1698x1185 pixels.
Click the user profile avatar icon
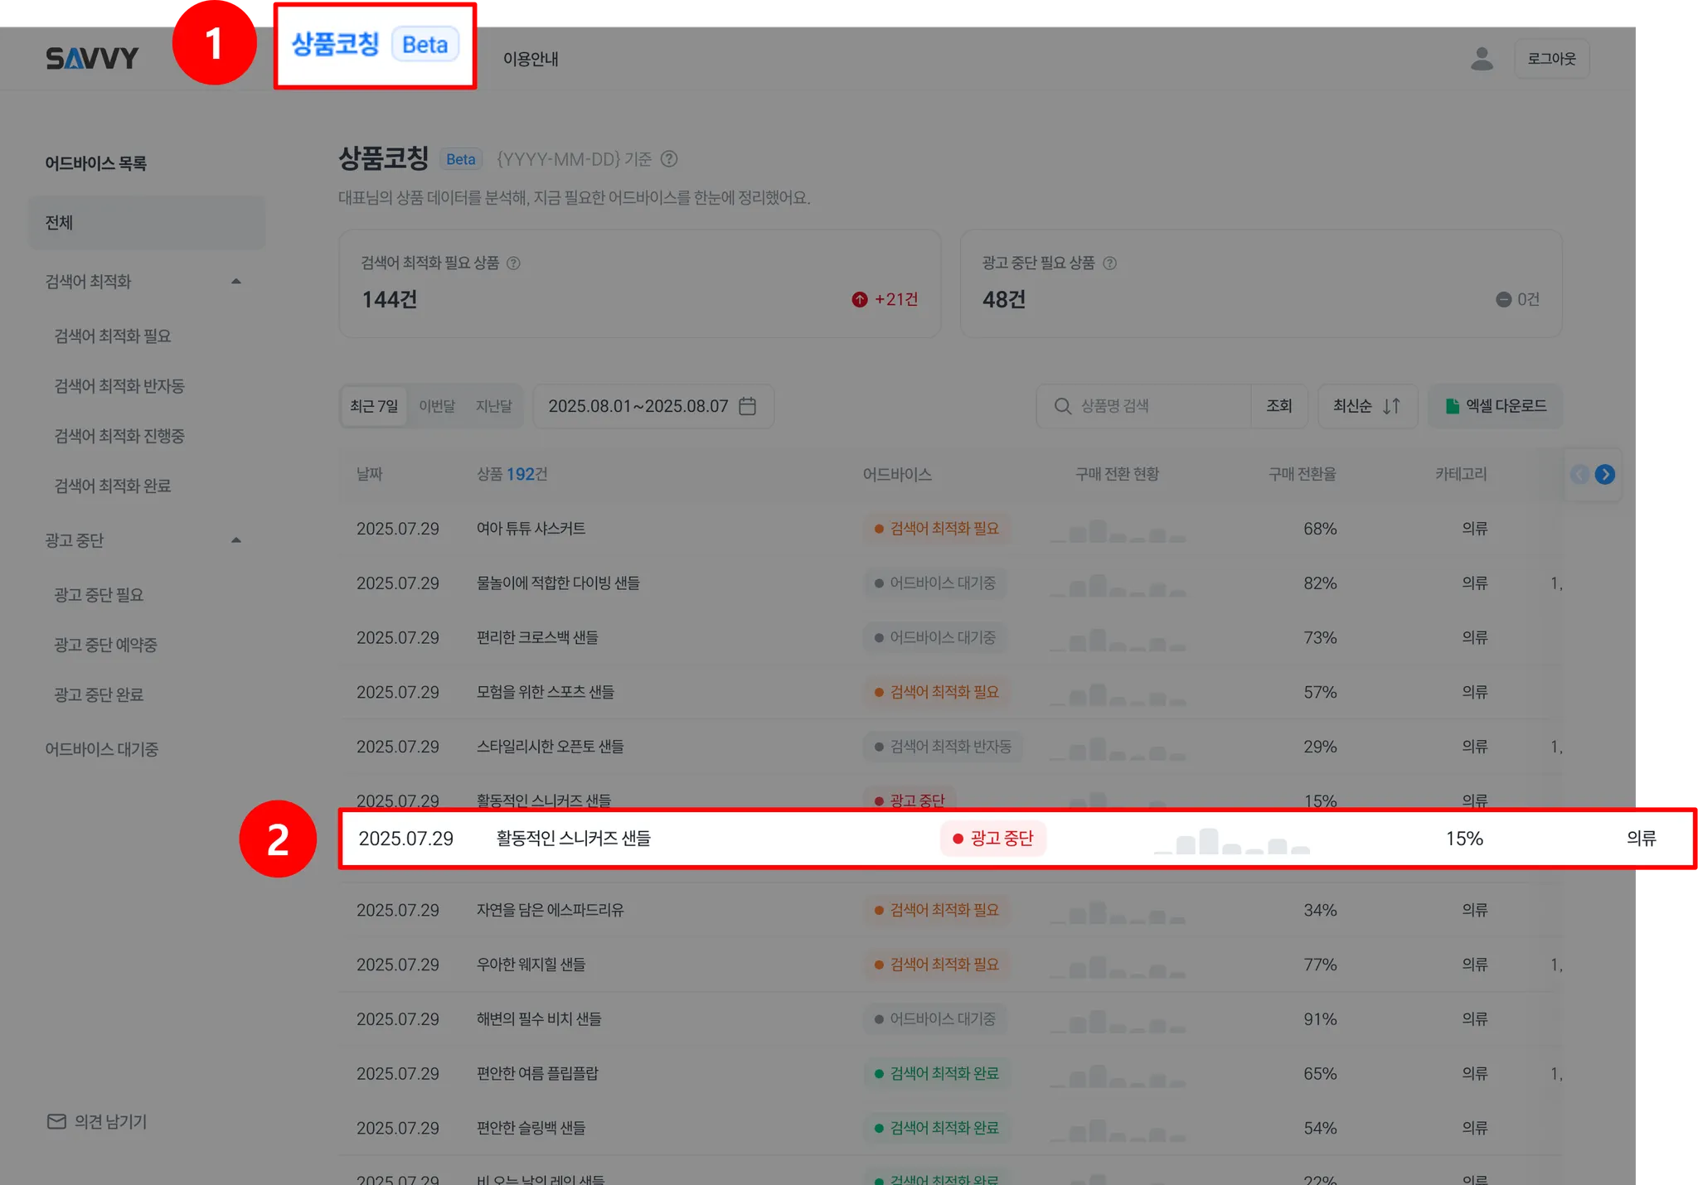[x=1482, y=59]
